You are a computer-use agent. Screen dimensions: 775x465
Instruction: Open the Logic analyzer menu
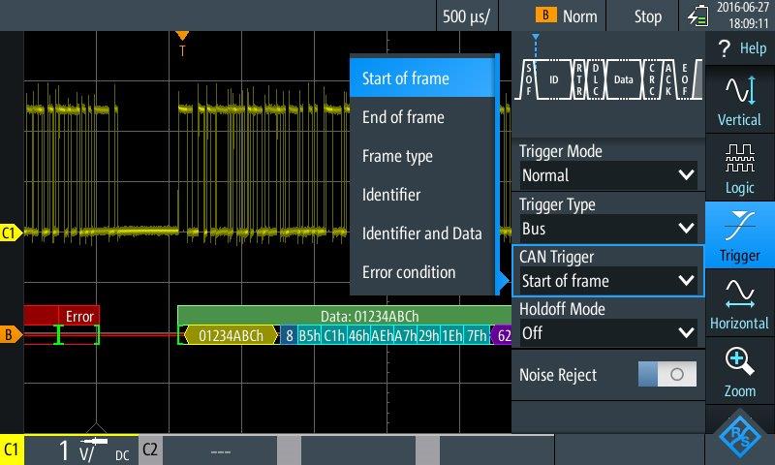click(739, 168)
